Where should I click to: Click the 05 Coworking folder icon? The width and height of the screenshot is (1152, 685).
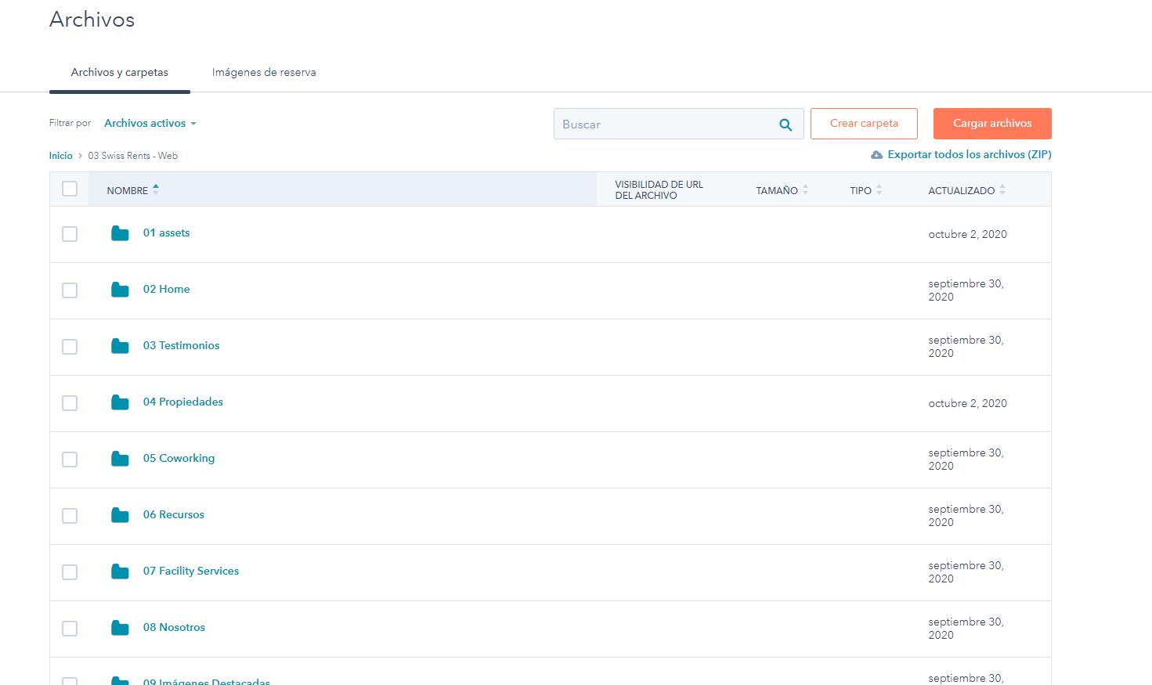pos(120,459)
